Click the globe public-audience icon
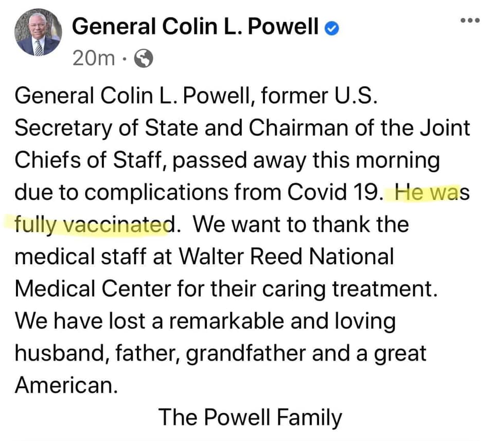Viewport: 494px width, 441px height. (x=143, y=59)
